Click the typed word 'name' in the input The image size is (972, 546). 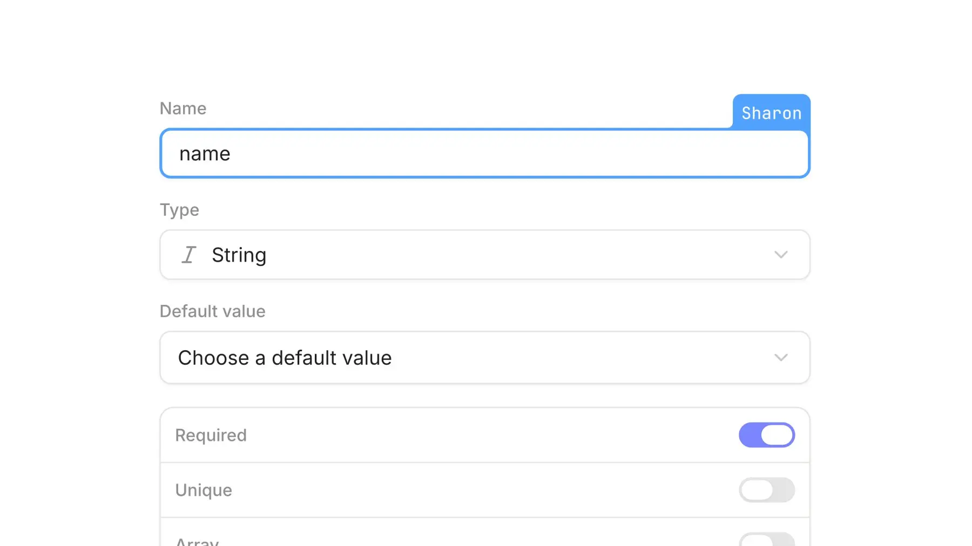[205, 154]
